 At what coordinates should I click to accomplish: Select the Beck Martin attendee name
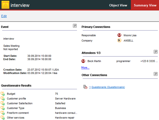click(94, 61)
